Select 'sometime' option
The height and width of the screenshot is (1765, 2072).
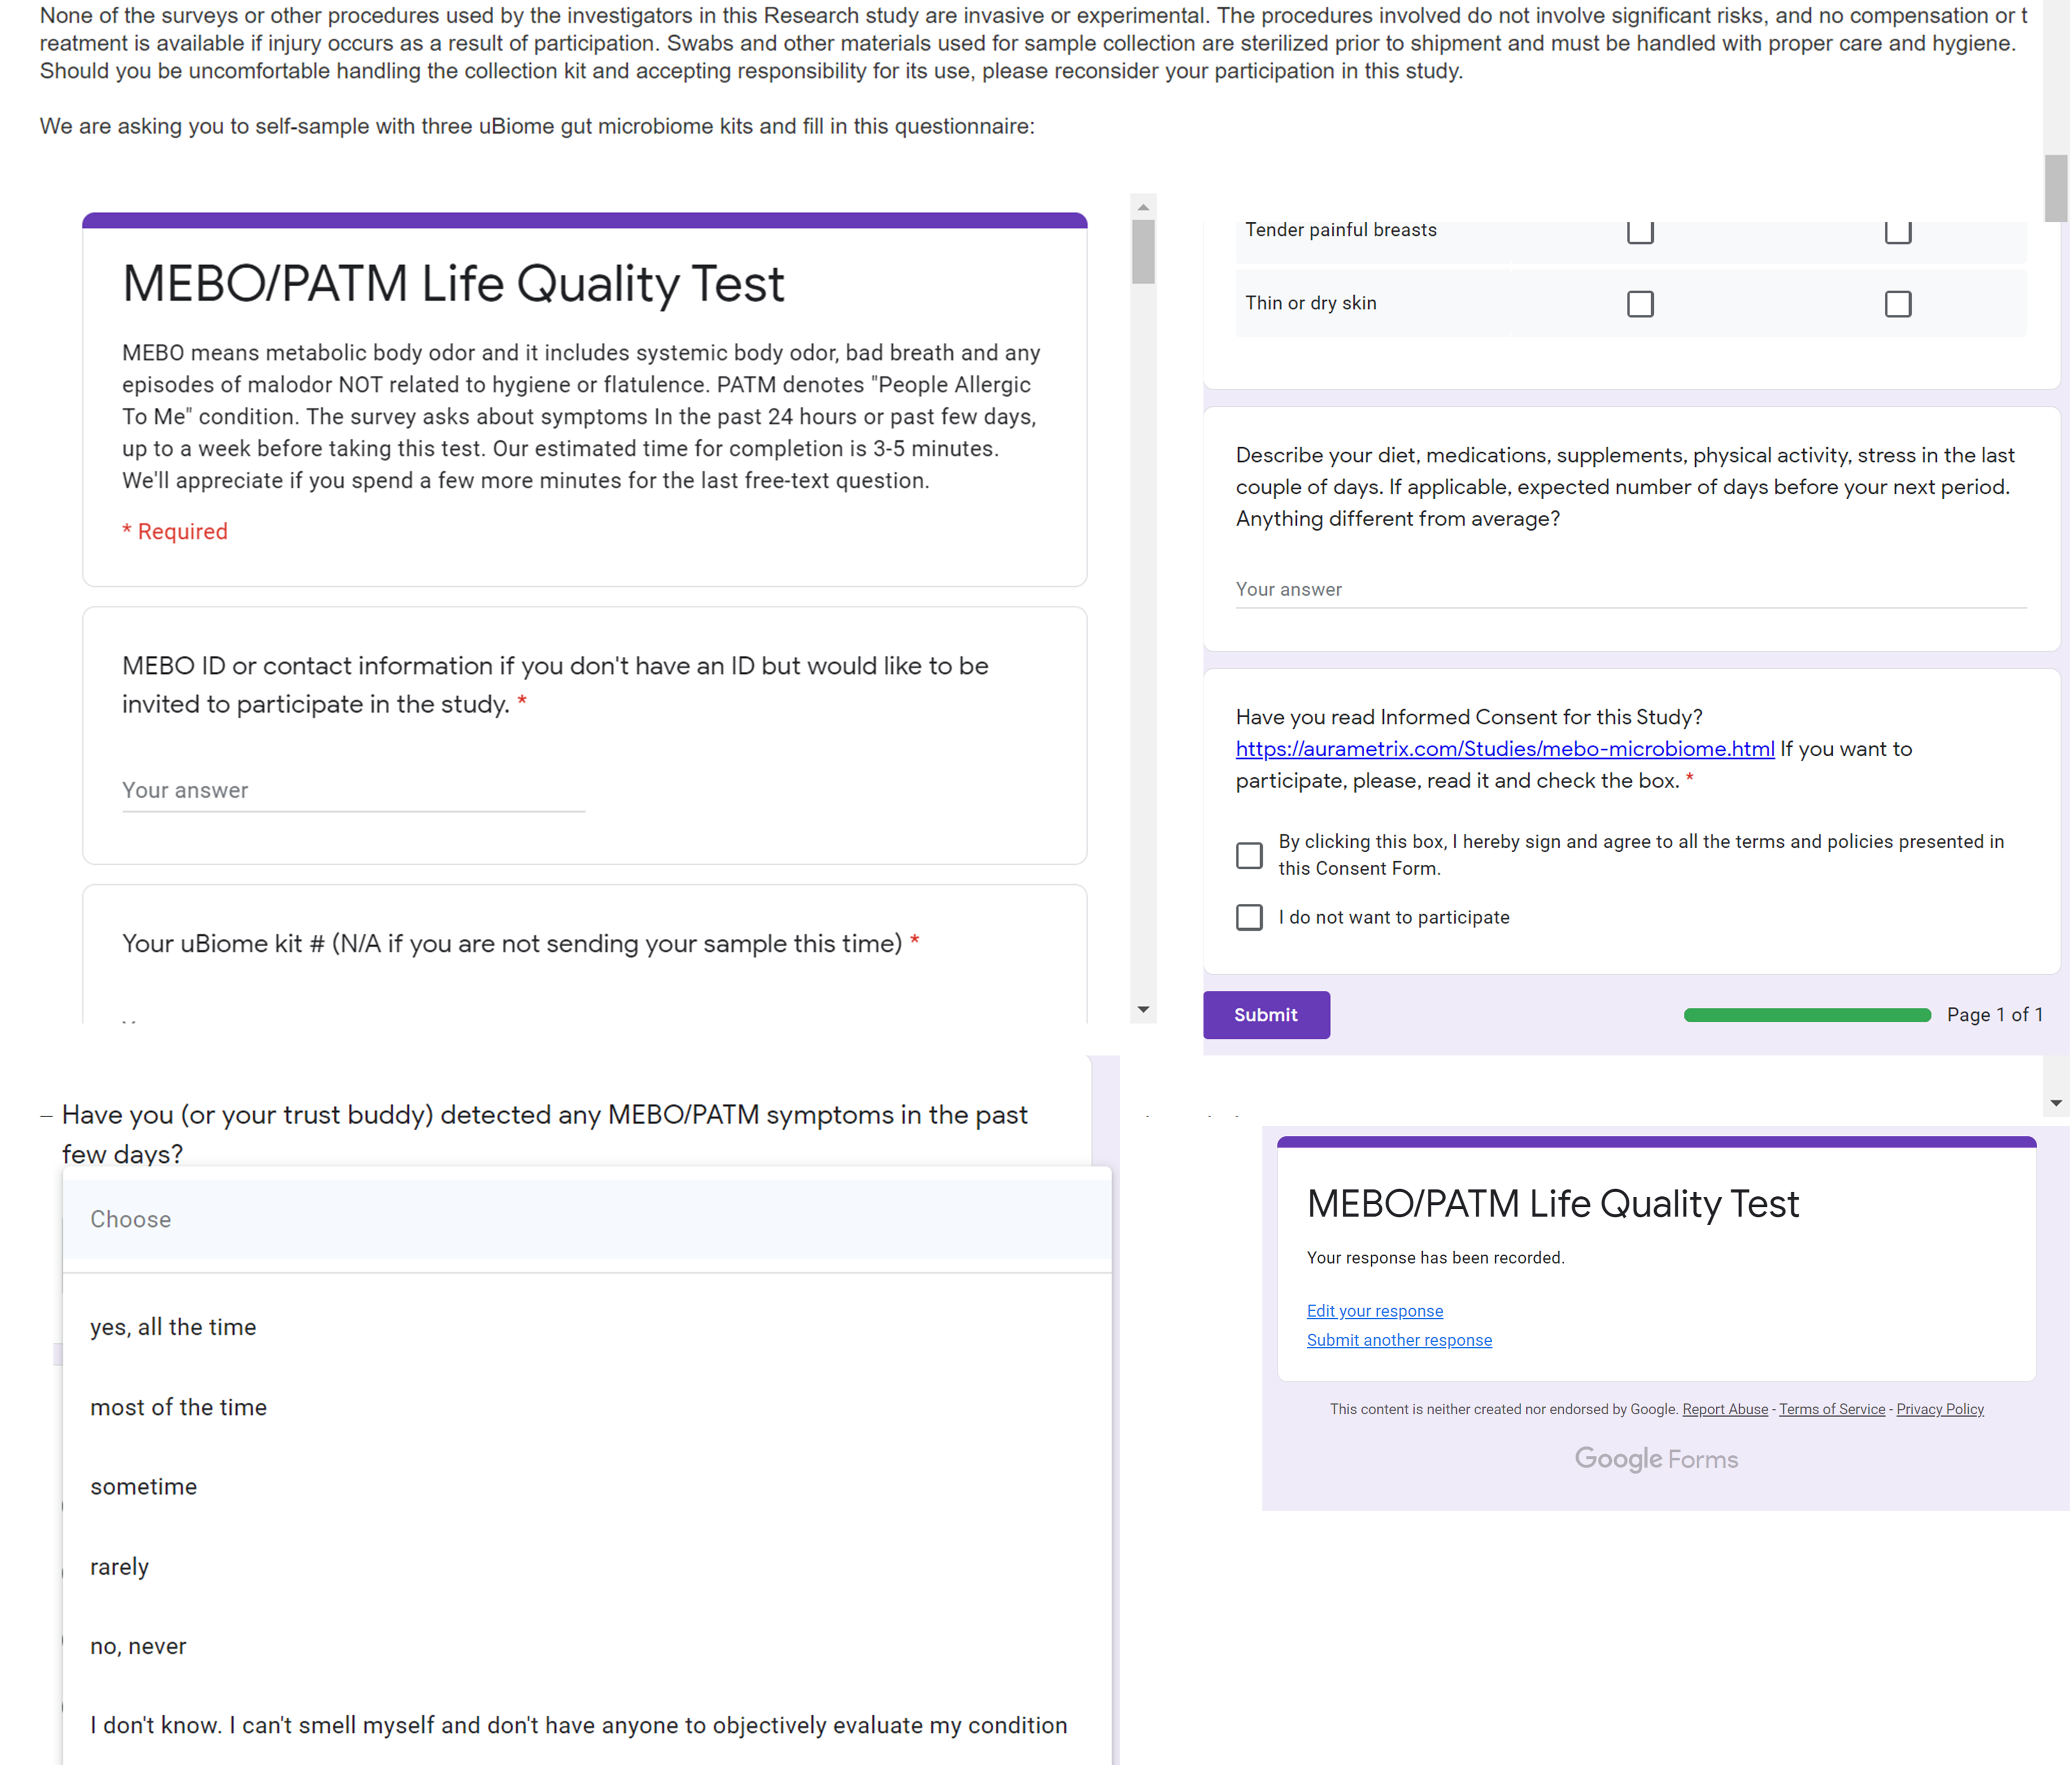click(x=587, y=1486)
